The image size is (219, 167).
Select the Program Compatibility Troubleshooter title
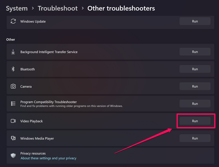(x=48, y=102)
